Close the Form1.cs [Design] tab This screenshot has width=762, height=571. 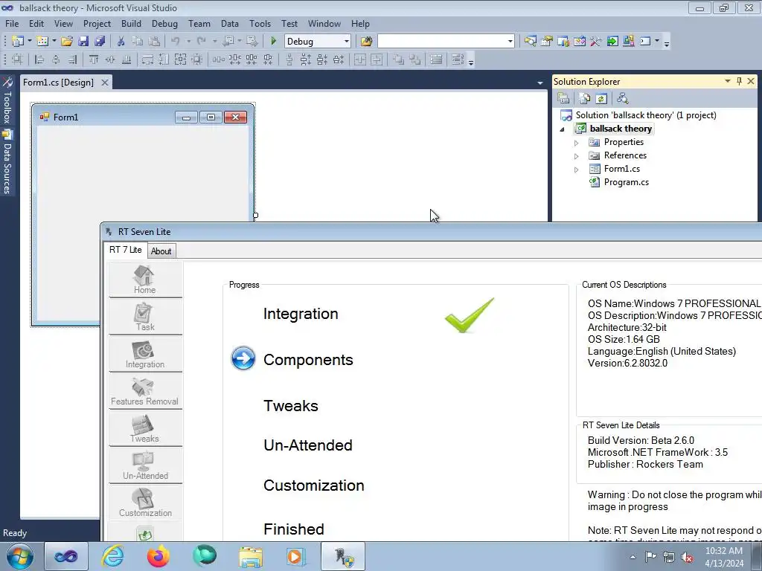pos(104,83)
